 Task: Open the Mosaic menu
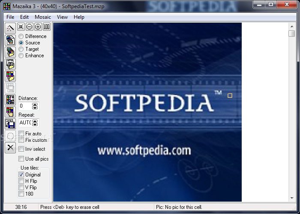click(43, 17)
